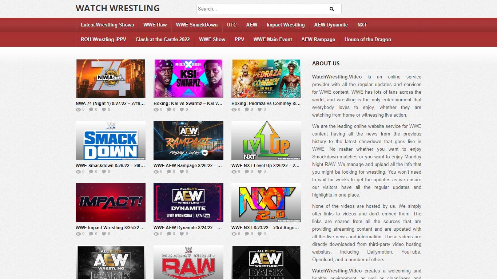Viewport: 497px width, 279px height.
Task: Click the heart icon under AEW Rampage 8/26/22
Action: (x=182, y=171)
